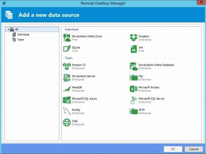
Task: Click the "Microsoft SQL Server" label
Action: click(152, 99)
